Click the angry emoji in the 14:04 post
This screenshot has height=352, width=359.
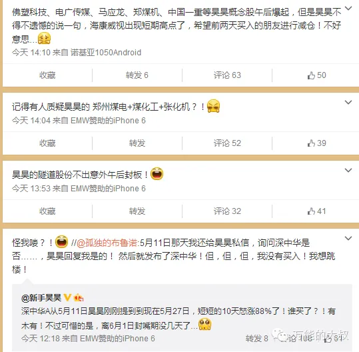213,106
